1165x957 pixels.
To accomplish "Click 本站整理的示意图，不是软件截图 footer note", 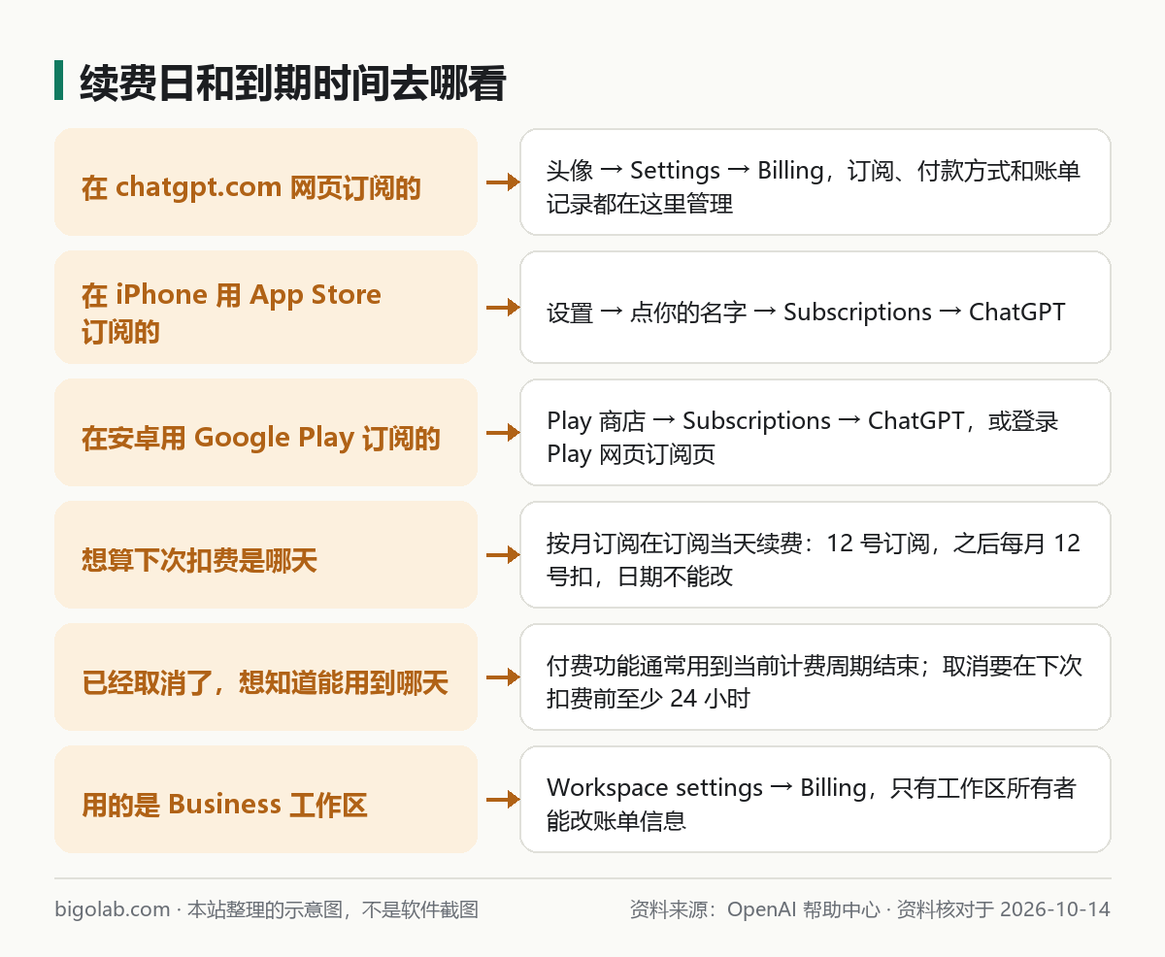I will (333, 909).
